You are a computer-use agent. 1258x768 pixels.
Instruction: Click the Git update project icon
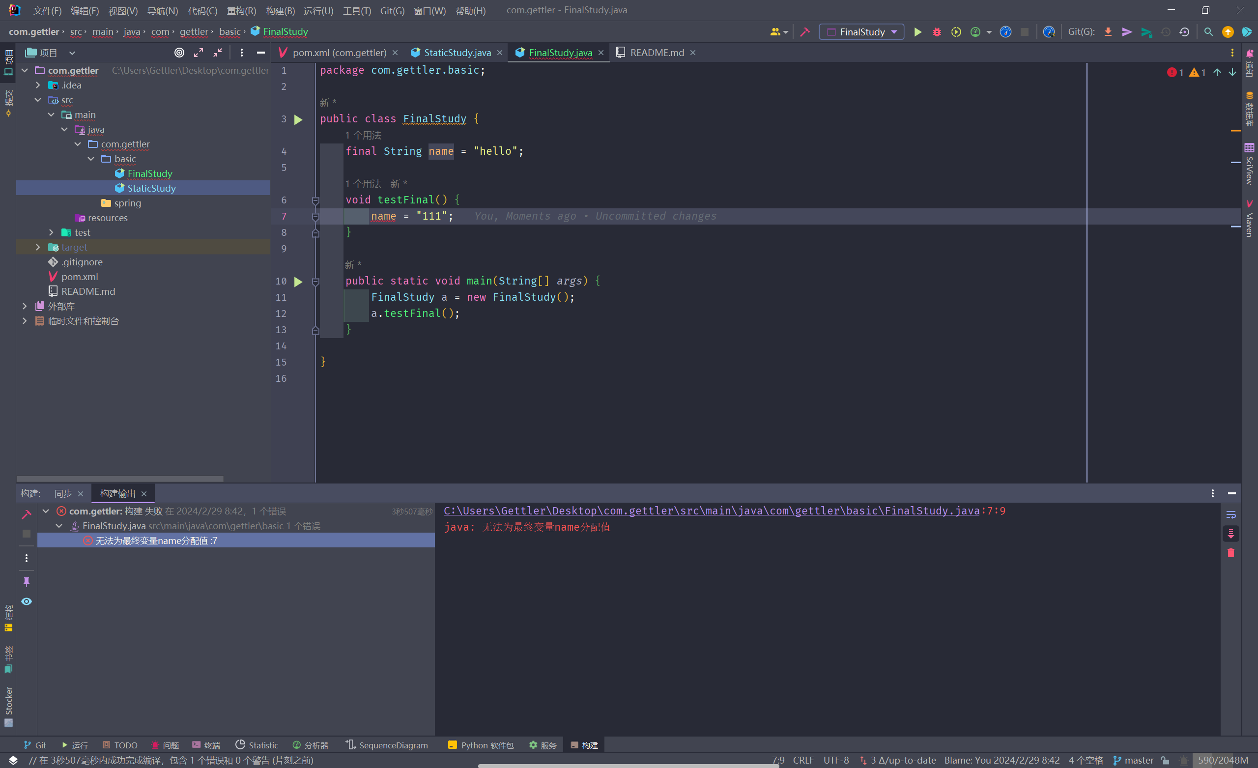[1108, 31]
